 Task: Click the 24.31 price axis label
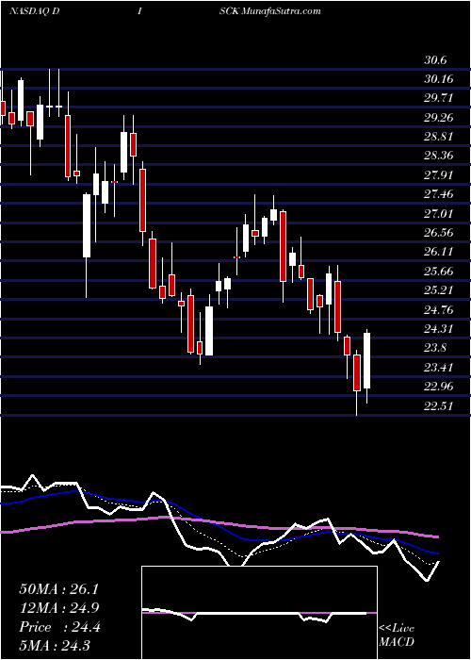point(438,329)
